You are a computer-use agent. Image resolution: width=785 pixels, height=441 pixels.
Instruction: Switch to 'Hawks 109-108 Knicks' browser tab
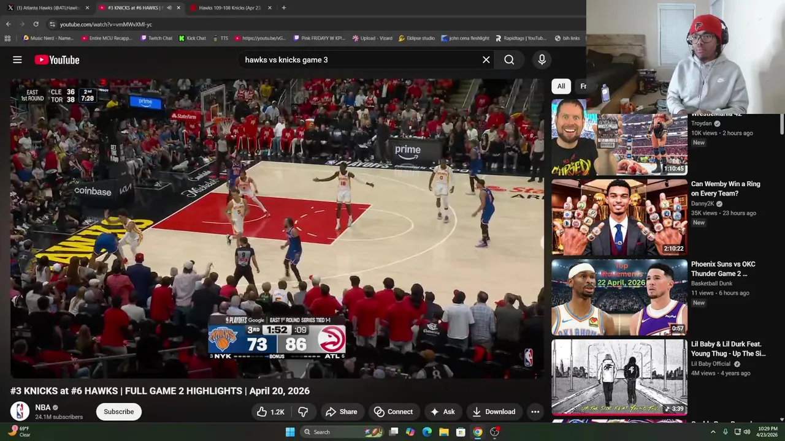230,8
